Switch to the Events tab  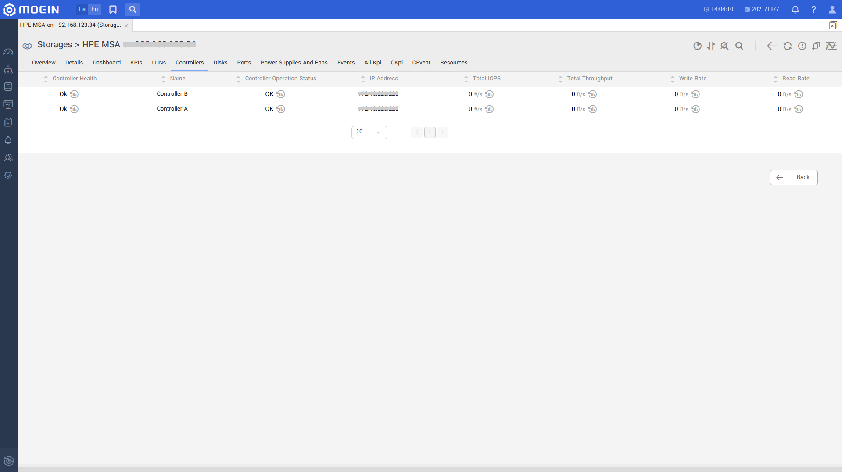[x=346, y=63]
